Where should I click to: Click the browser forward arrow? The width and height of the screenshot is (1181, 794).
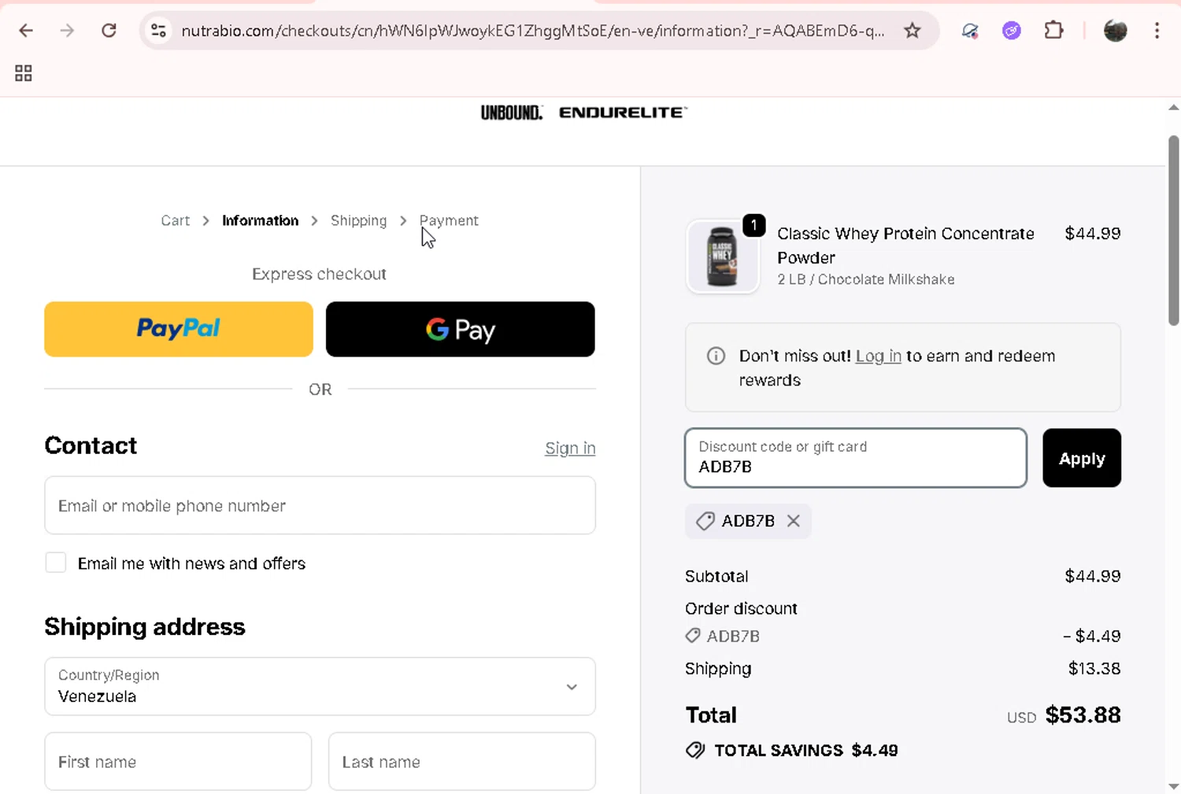pos(68,31)
